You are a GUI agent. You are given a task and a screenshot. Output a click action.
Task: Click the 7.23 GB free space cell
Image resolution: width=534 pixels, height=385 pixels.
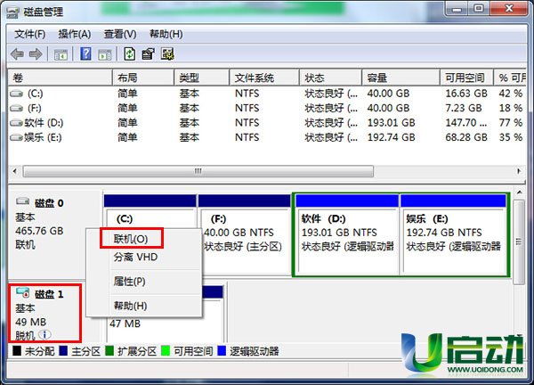[464, 108]
